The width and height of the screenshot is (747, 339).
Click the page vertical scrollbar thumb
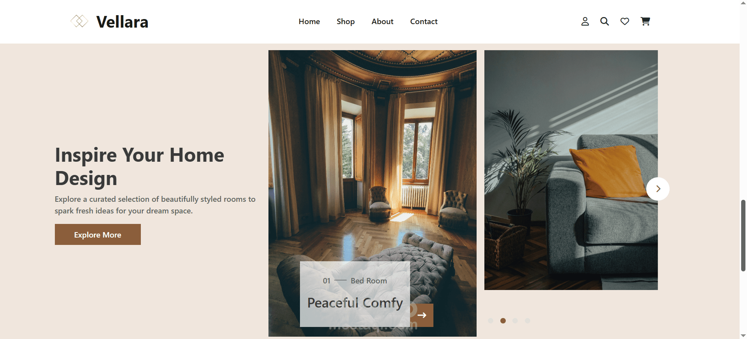(x=743, y=235)
